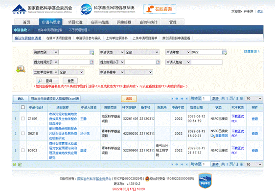Open the page-size dropdown showing 10 at top
Viewport: 275px width, 194px height.
point(253,98)
